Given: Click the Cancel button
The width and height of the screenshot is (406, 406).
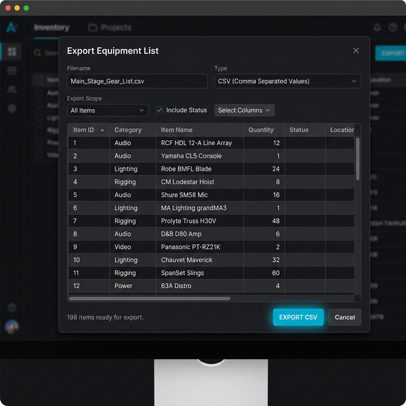Looking at the screenshot, I should [x=344, y=317].
